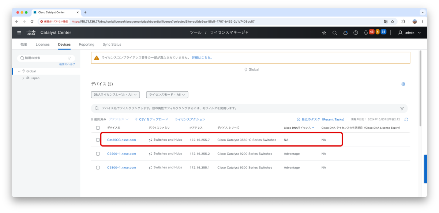Switch to the Reporting tab

pyautogui.click(x=87, y=45)
